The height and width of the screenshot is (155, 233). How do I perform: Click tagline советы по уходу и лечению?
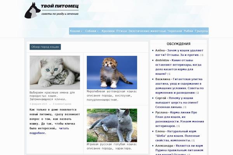[60, 14]
